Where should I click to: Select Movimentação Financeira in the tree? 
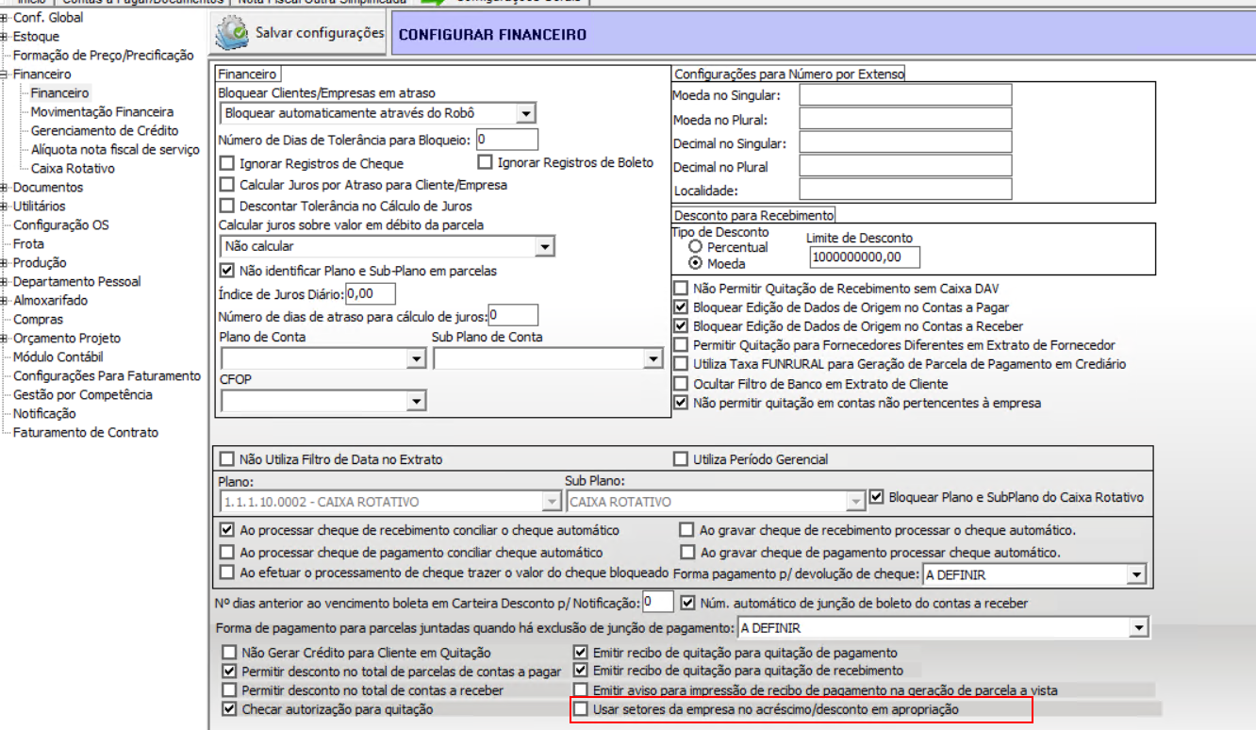[102, 112]
